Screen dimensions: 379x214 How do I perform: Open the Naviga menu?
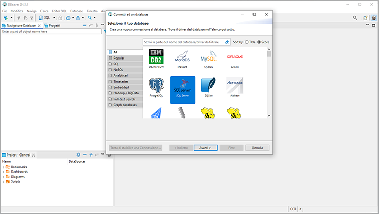(31, 11)
